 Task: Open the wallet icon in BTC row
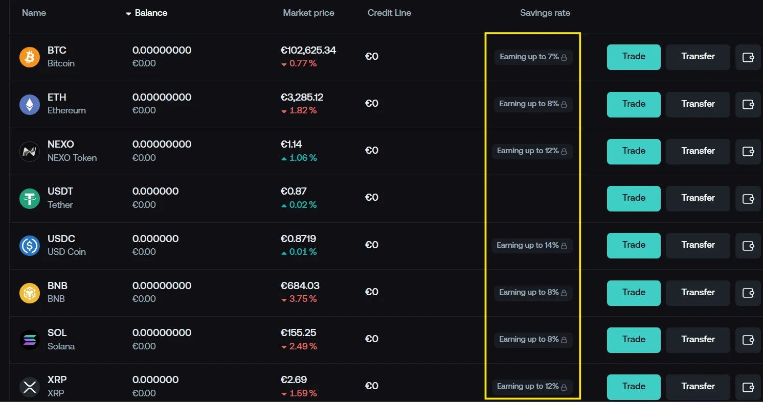click(748, 57)
